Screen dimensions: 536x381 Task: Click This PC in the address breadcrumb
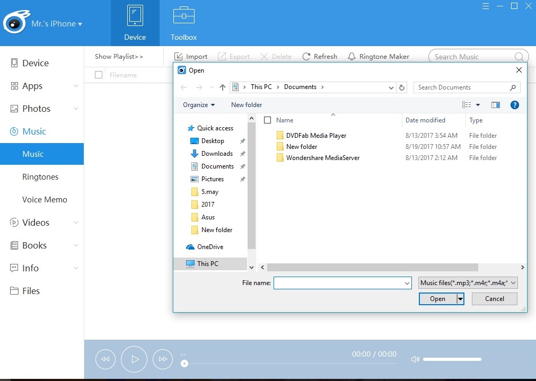coord(261,87)
